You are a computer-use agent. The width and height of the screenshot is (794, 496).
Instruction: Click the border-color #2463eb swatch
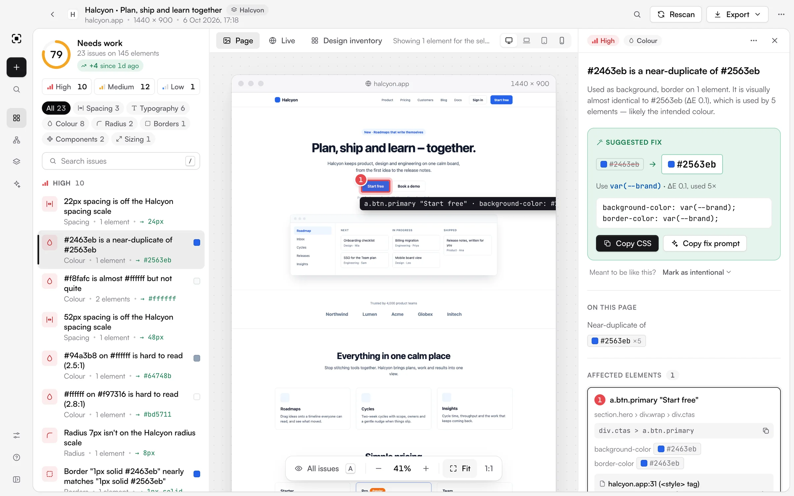(x=660, y=463)
